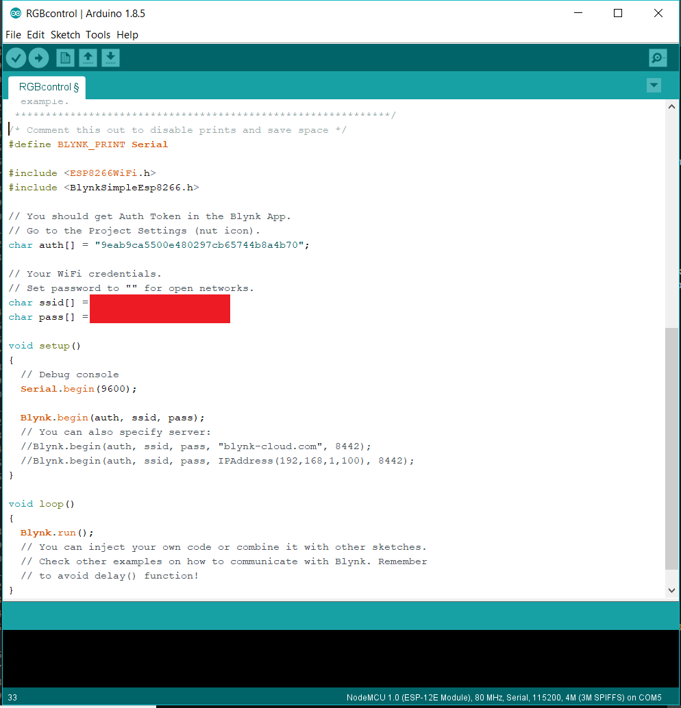The image size is (681, 708).
Task: Open the Serial Monitor magnifier icon
Action: (x=658, y=58)
